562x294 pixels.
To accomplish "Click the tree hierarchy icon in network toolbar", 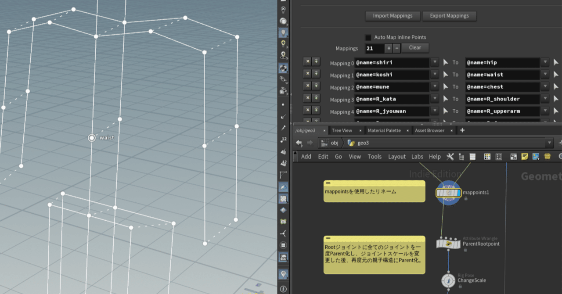I will 461,157.
